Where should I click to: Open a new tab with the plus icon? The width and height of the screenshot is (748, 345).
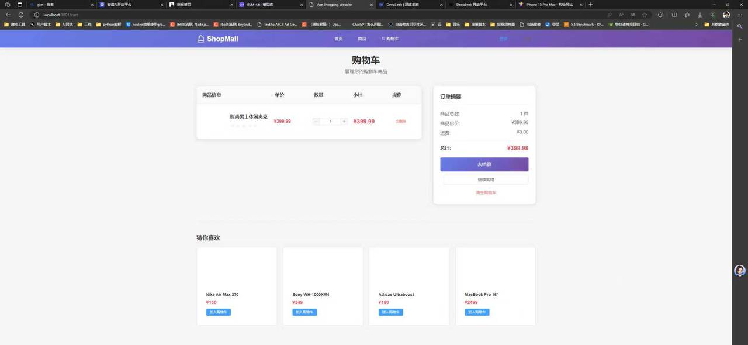point(590,4)
